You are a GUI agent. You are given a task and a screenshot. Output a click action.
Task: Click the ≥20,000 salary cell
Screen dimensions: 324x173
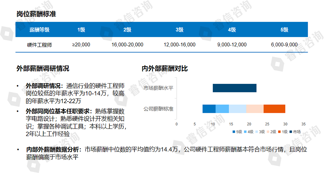[x=81, y=45]
